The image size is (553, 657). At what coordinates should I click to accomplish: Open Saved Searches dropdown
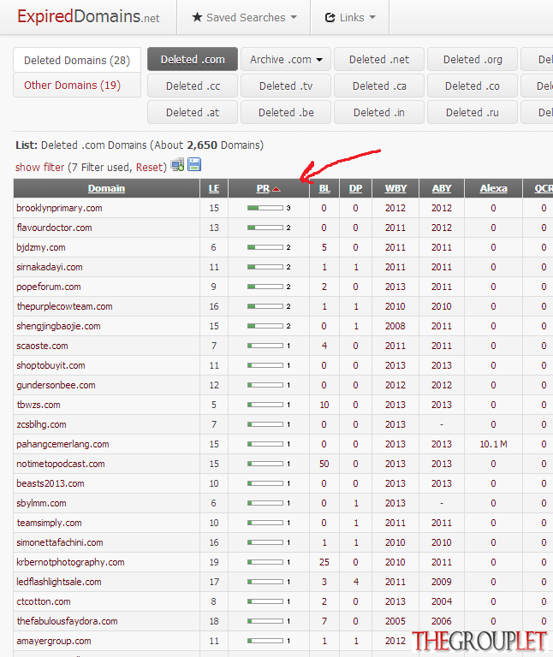pyautogui.click(x=244, y=17)
